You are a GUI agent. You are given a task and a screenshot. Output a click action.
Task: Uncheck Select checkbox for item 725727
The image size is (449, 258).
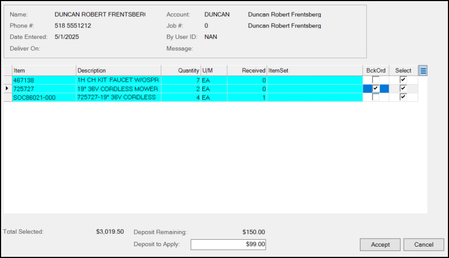pyautogui.click(x=403, y=88)
